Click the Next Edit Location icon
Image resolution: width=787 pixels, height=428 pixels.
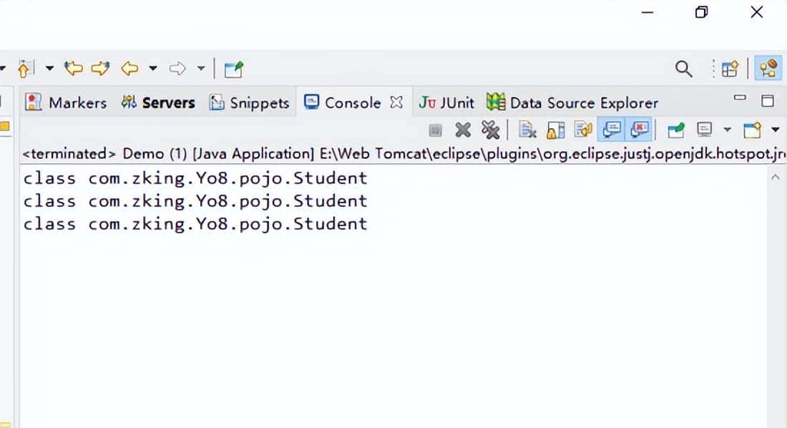point(100,68)
